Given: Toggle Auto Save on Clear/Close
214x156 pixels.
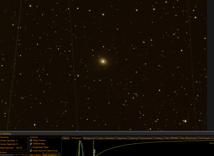Looking at the screenshot, I should pyautogui.click(x=31, y=151).
